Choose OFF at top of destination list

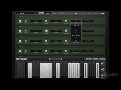pyautogui.click(x=76, y=21)
